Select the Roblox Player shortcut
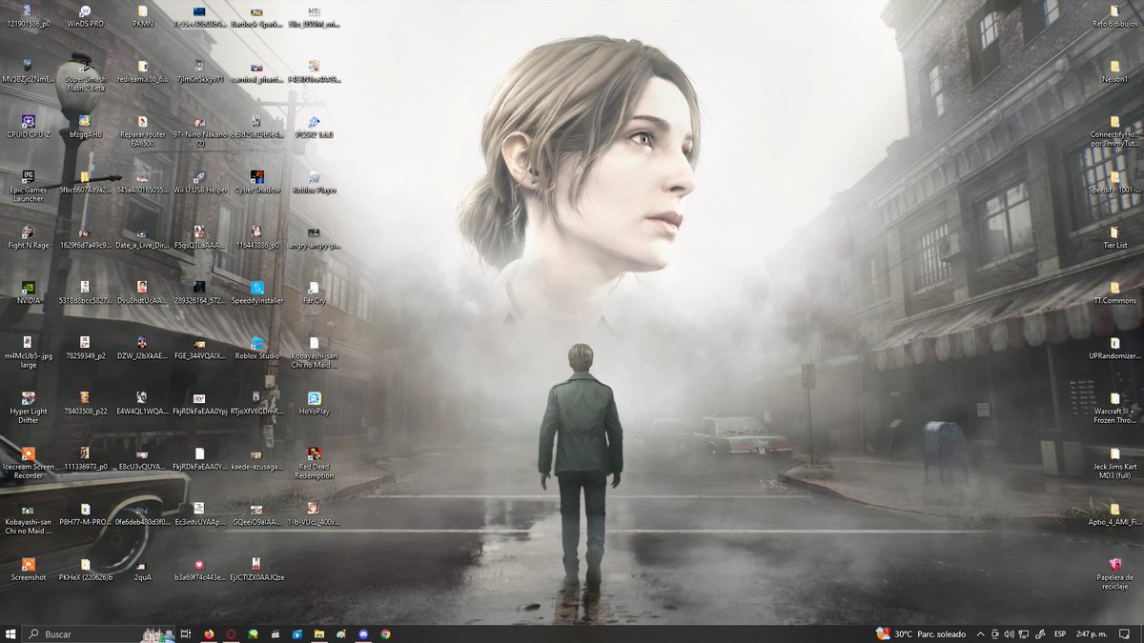The image size is (1144, 643). (x=314, y=182)
